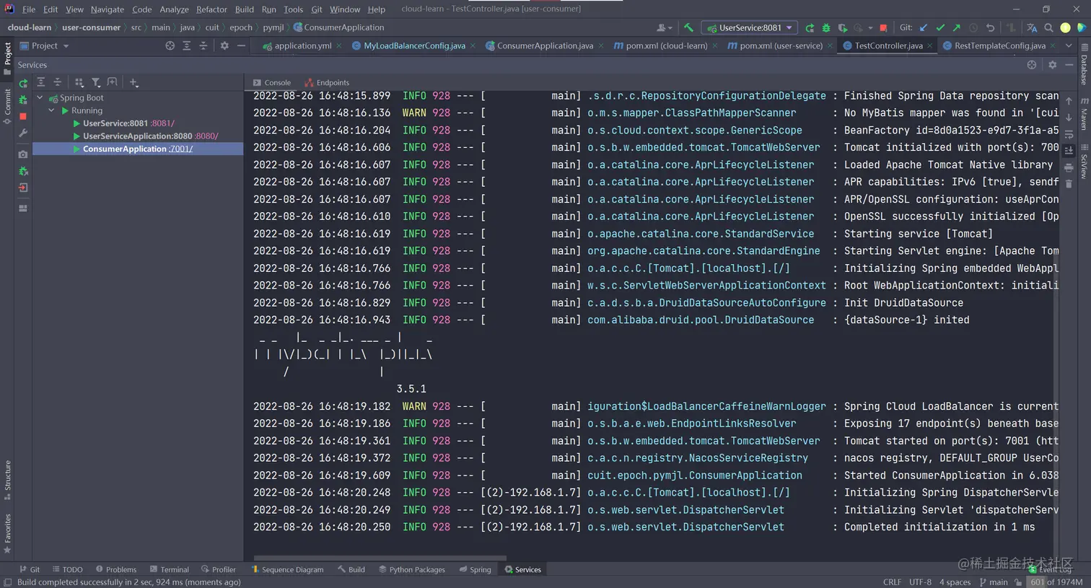Open Services settings with the wrench icon
This screenshot has height=588, width=1091.
point(22,132)
